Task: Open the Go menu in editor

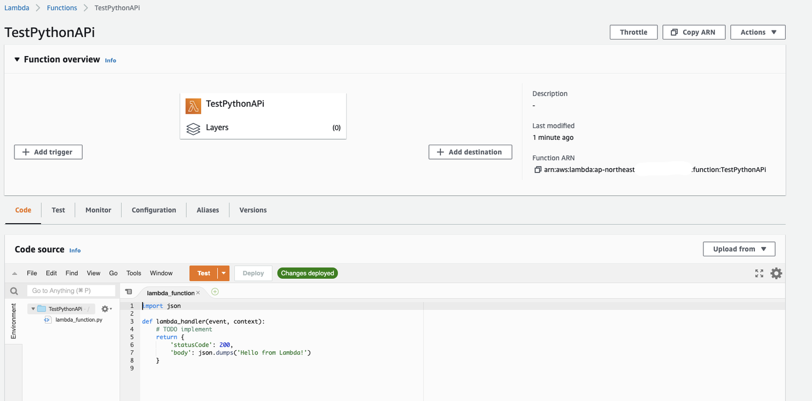Action: [x=113, y=273]
